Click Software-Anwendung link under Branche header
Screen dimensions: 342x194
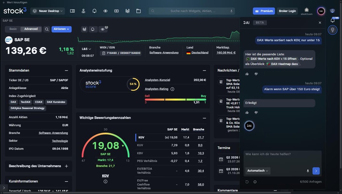pyautogui.click(x=164, y=53)
